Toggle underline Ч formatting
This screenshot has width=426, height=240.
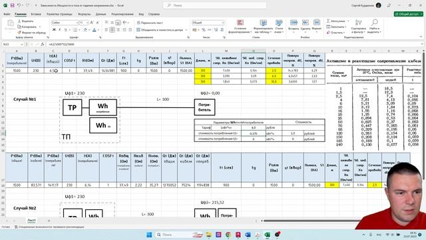click(x=65, y=29)
